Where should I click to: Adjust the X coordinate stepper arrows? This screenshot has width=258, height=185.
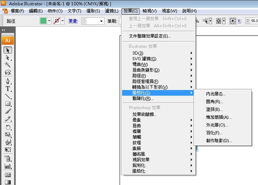click(248, 21)
